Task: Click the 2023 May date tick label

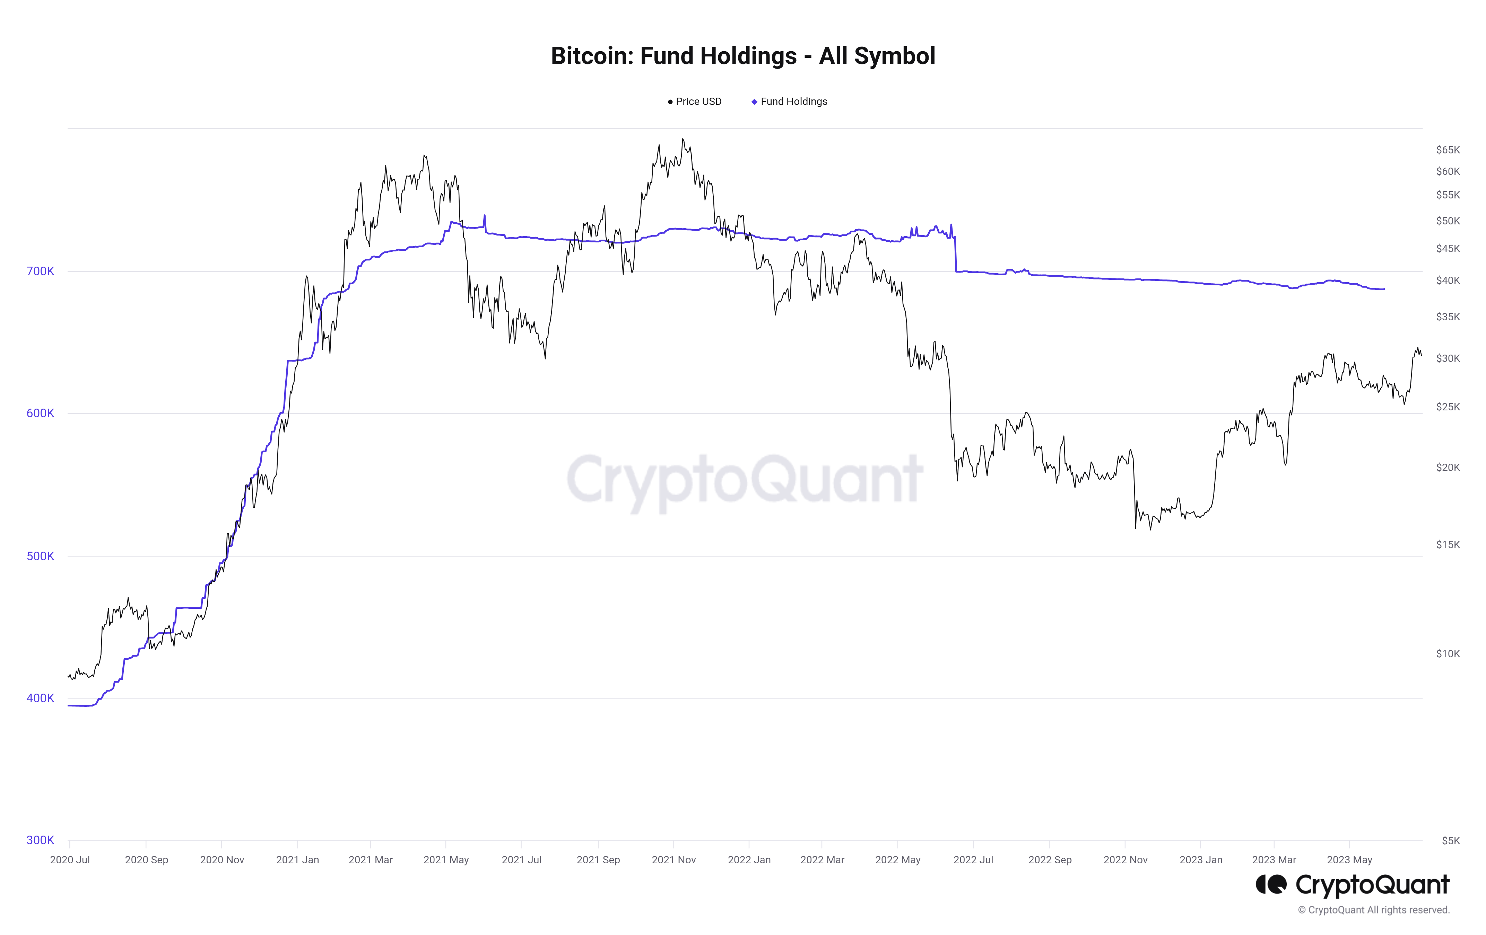Action: tap(1350, 860)
